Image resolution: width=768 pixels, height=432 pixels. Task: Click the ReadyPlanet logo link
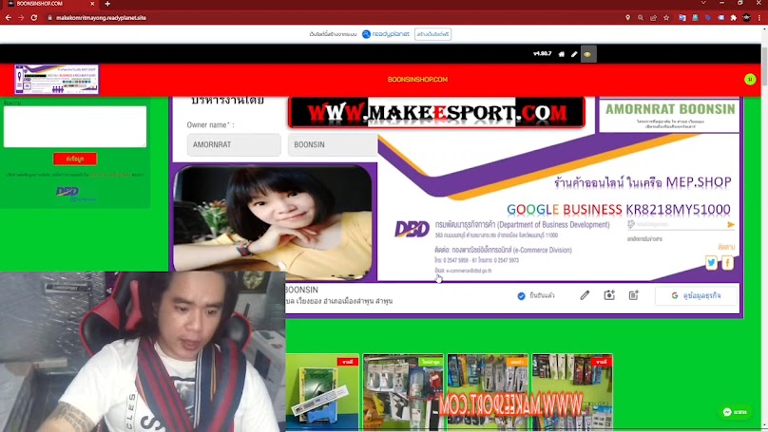point(386,34)
